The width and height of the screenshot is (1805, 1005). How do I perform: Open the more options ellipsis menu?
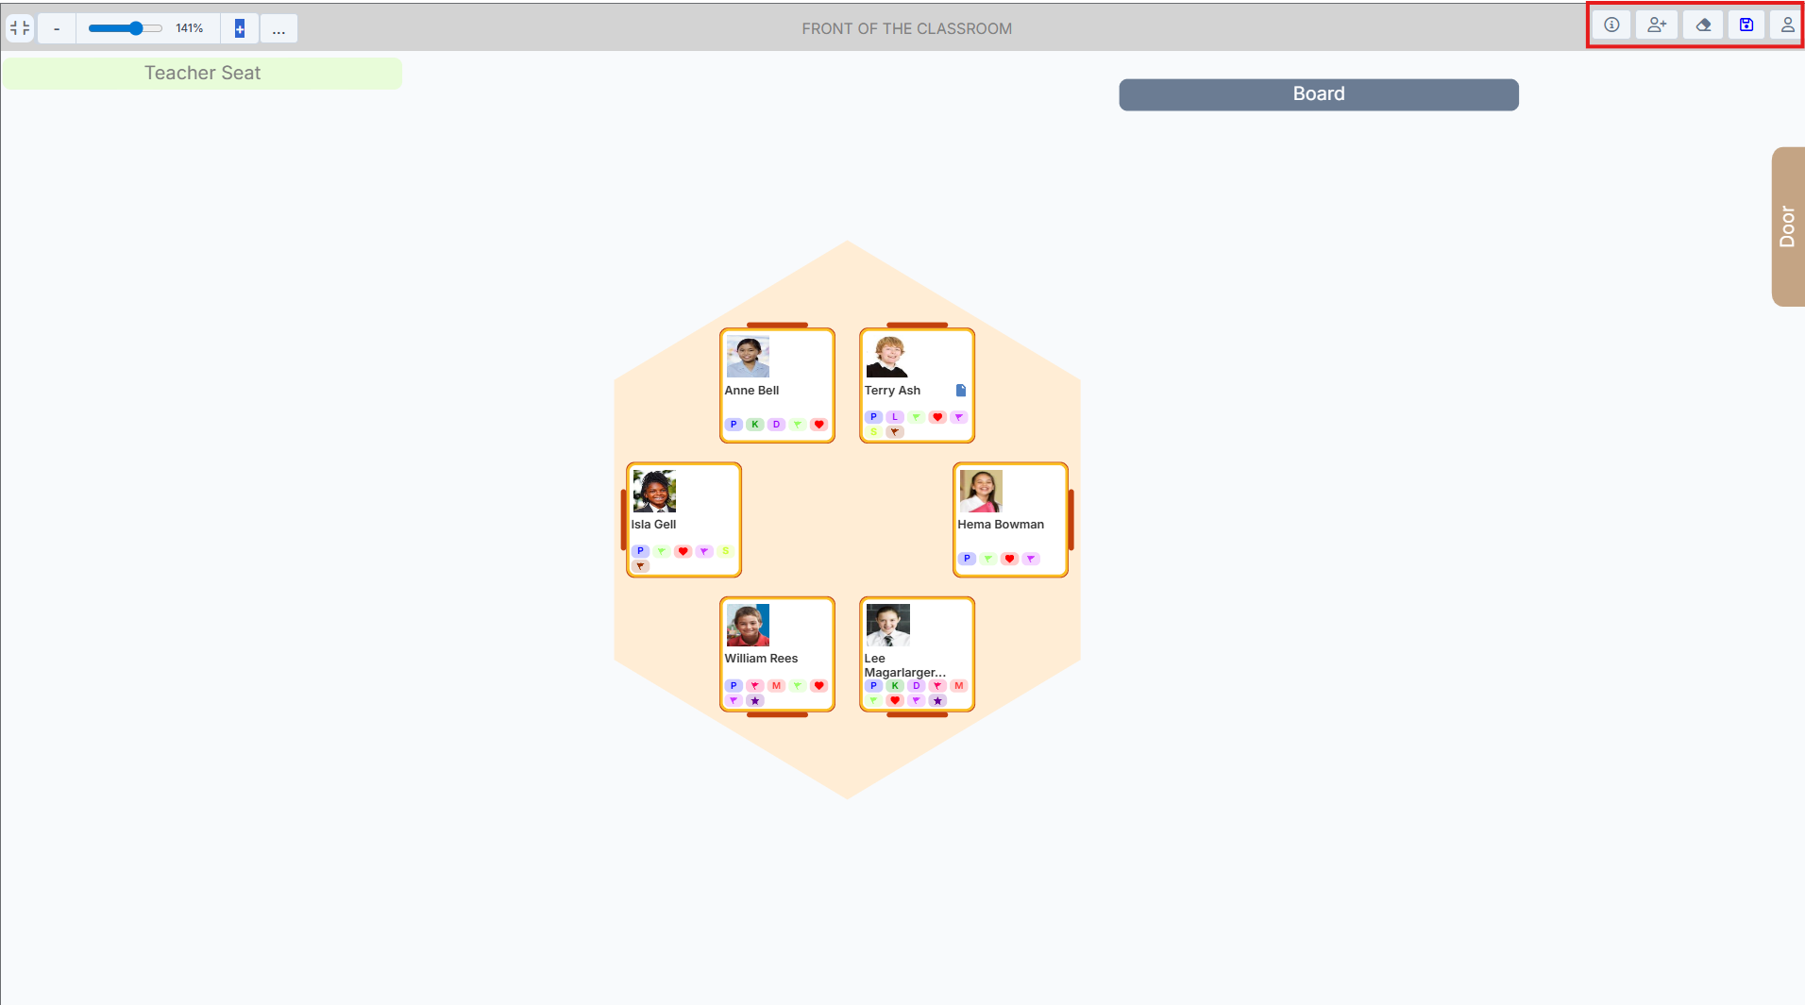(278, 28)
